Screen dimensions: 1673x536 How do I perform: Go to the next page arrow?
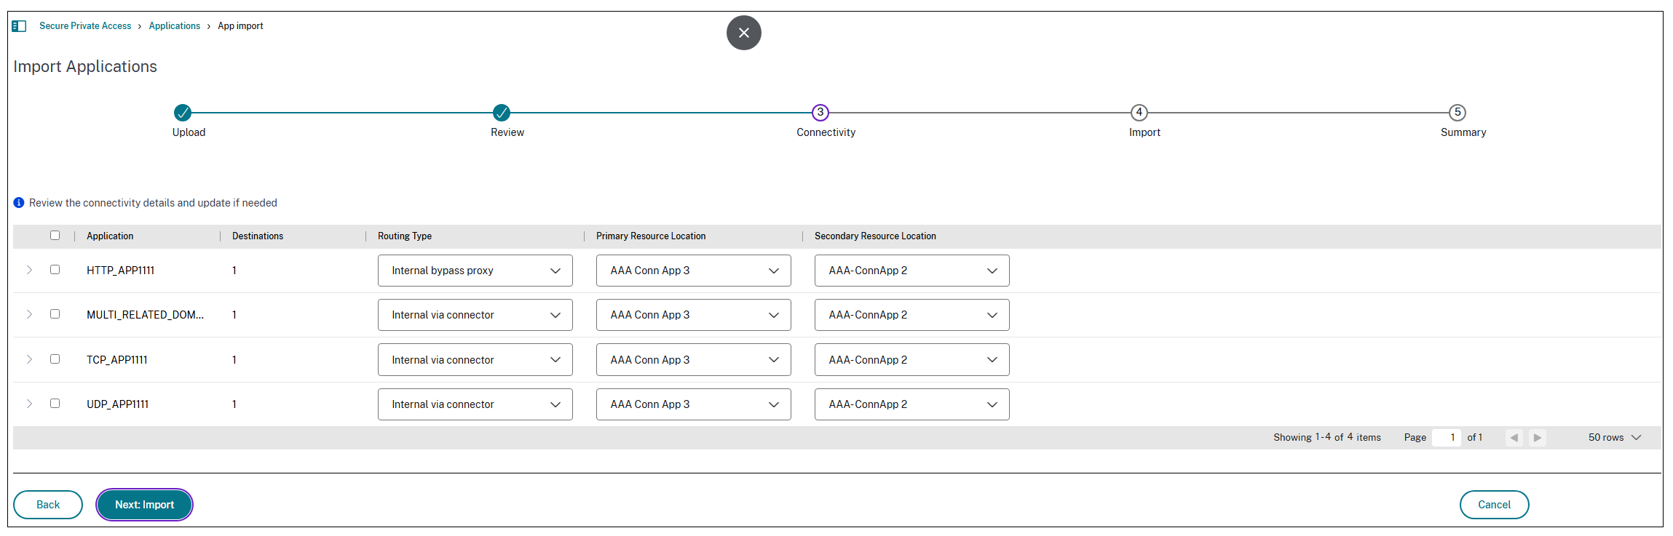pyautogui.click(x=1537, y=438)
